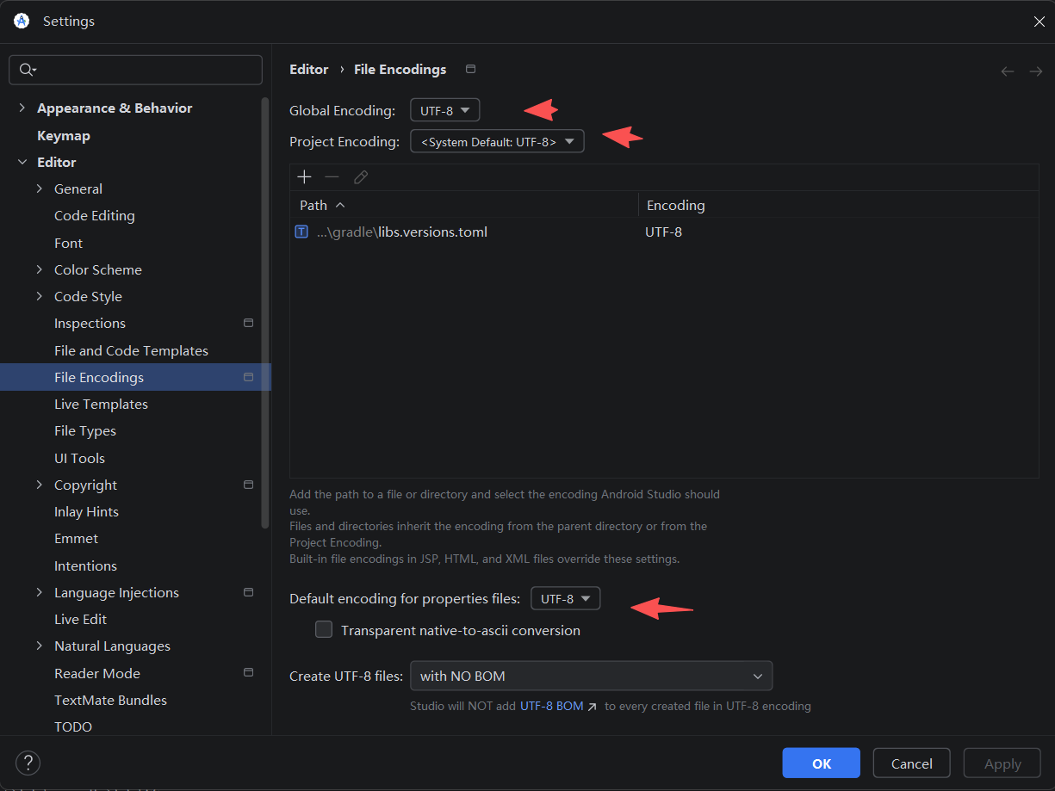Click the OK button
Image resolution: width=1055 pixels, height=791 pixels.
pyautogui.click(x=822, y=763)
